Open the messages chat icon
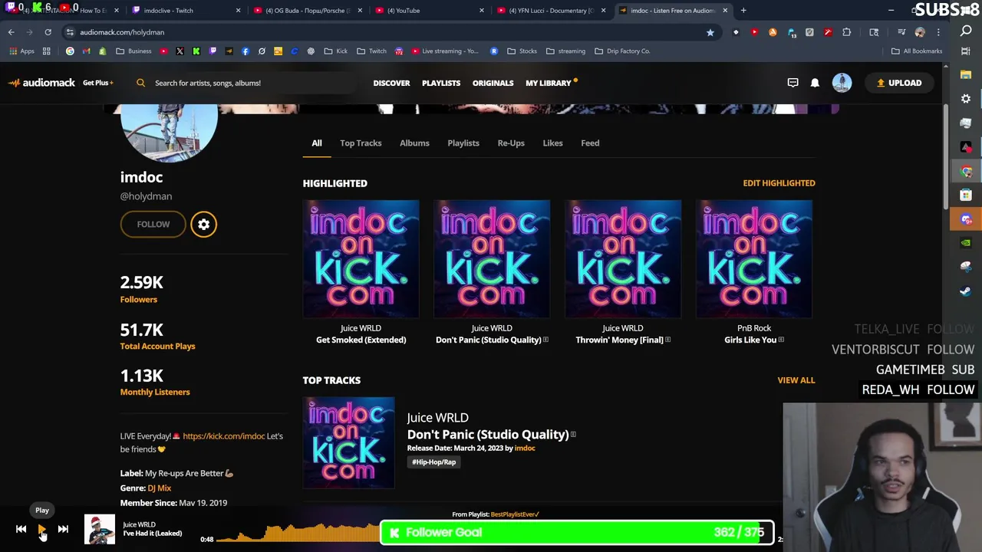Viewport: 982px width, 552px height. pyautogui.click(x=793, y=83)
